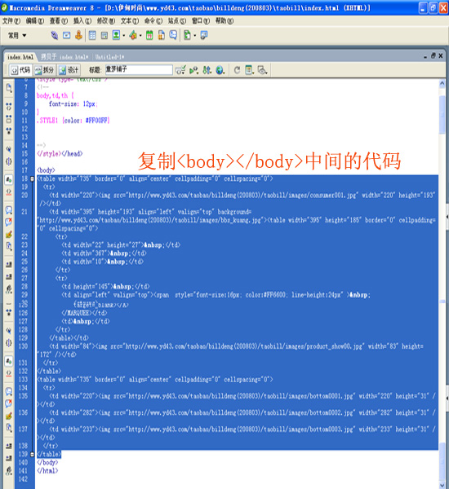This screenshot has height=489, width=449.
Task: Click the Email Link insert icon
Action: pyautogui.click(x=67, y=35)
